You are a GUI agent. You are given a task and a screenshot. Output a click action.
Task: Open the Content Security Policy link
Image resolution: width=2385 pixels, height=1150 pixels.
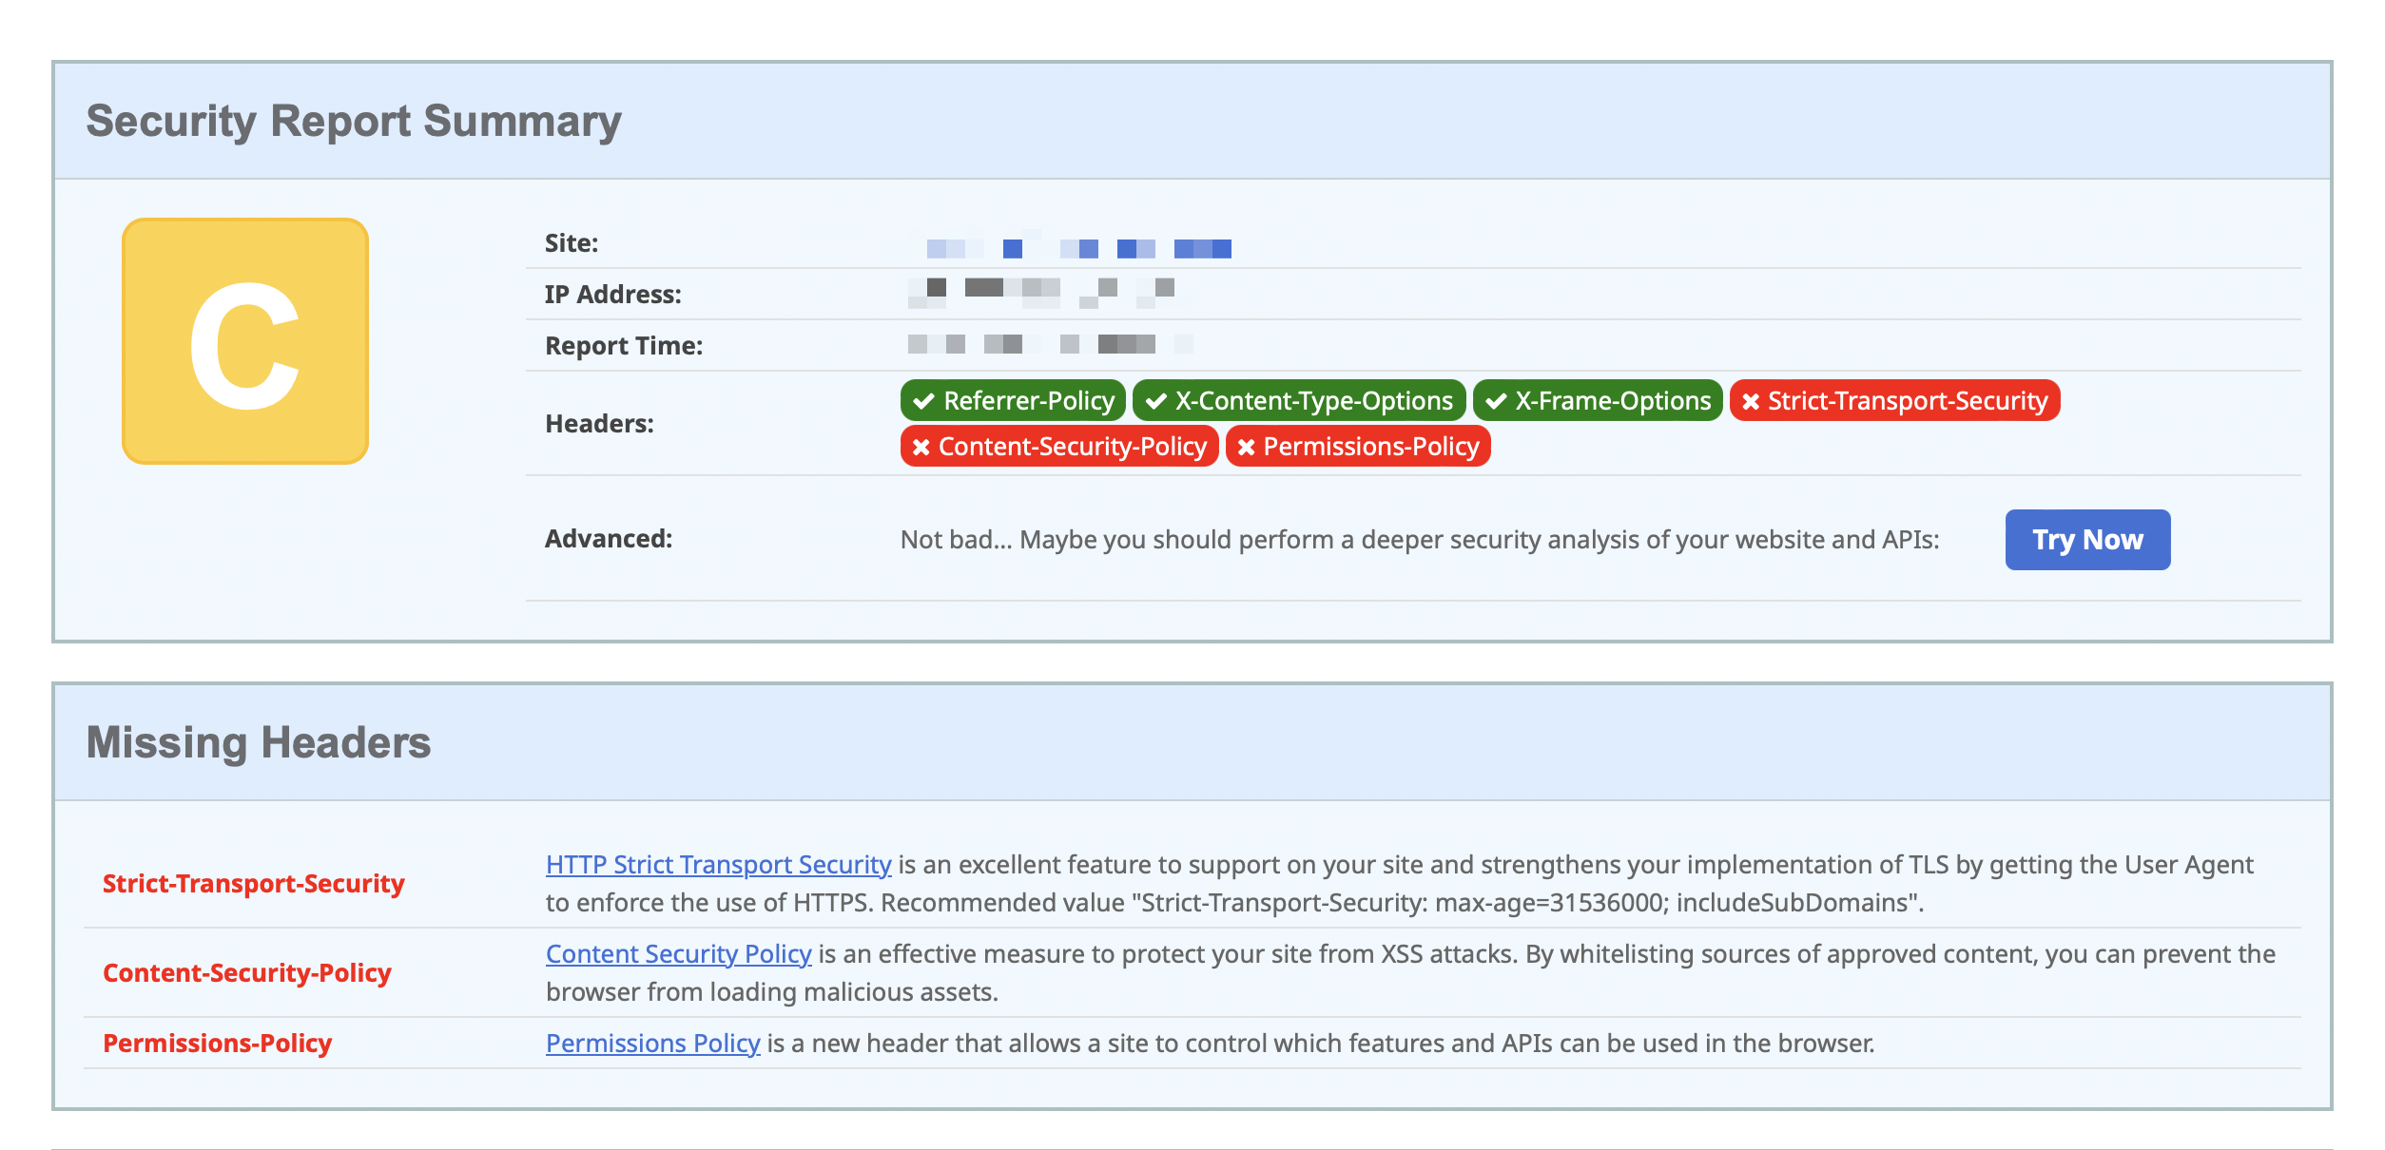pos(678,954)
